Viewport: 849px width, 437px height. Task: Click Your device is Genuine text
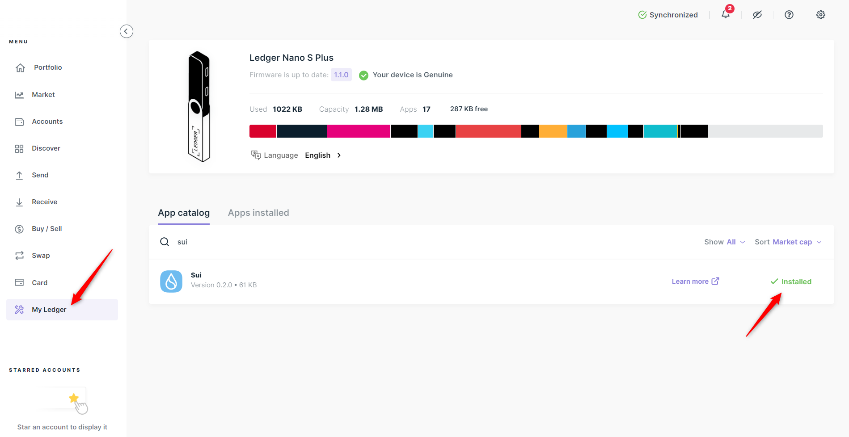point(413,75)
